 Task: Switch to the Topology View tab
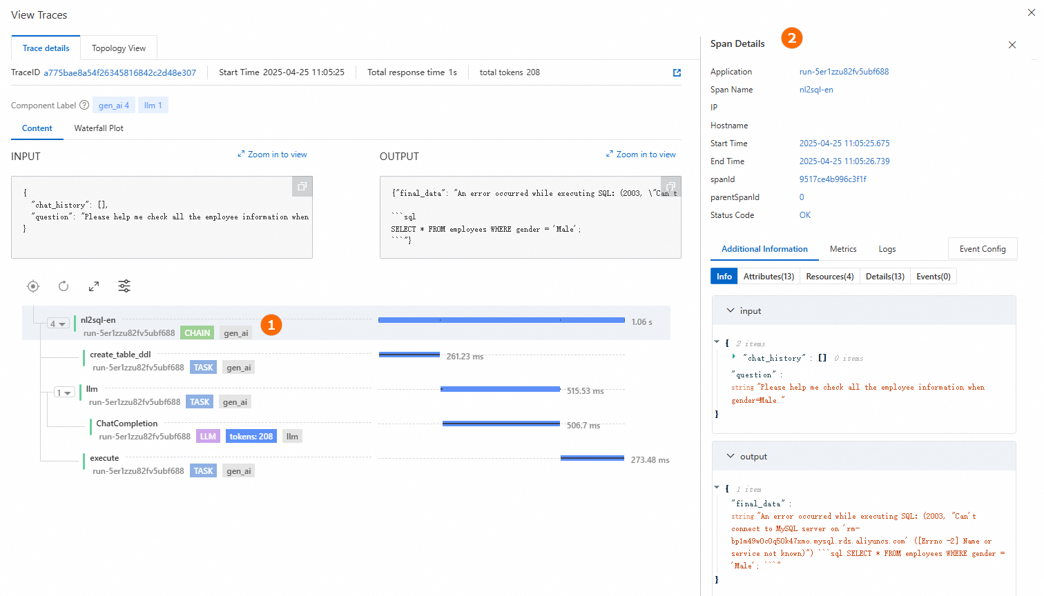click(119, 48)
